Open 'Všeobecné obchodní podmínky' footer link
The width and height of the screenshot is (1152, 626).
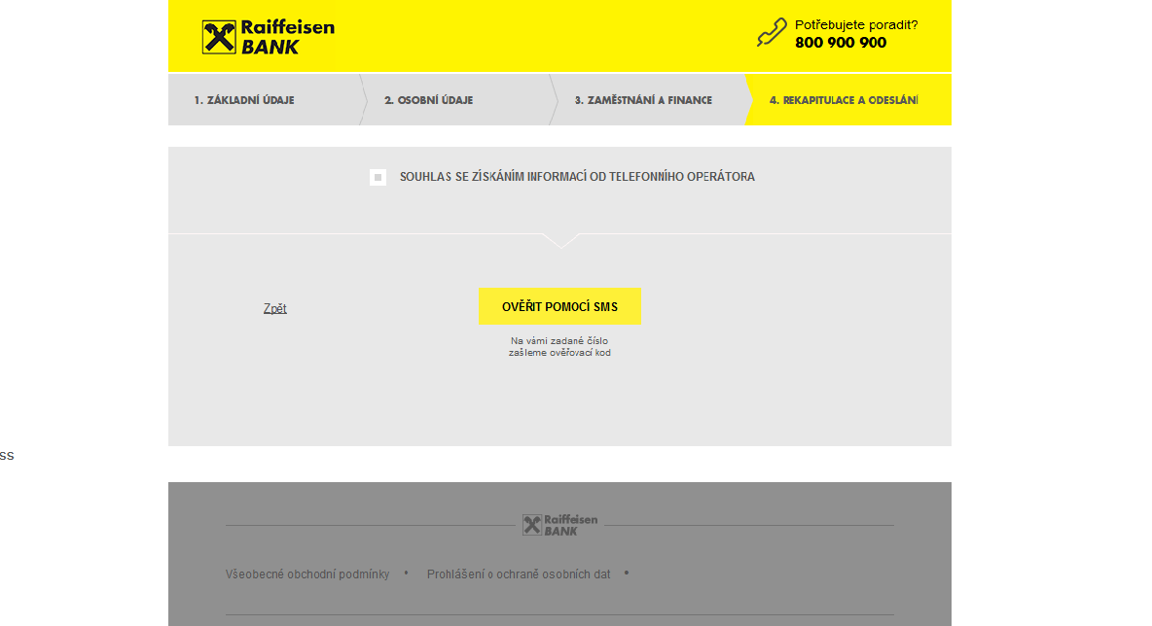pyautogui.click(x=307, y=574)
